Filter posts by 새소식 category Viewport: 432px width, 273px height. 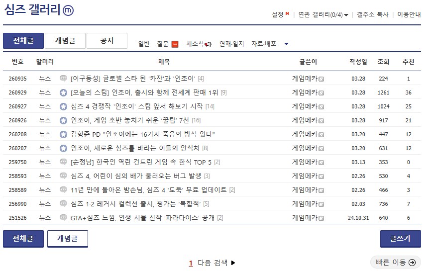coord(195,44)
